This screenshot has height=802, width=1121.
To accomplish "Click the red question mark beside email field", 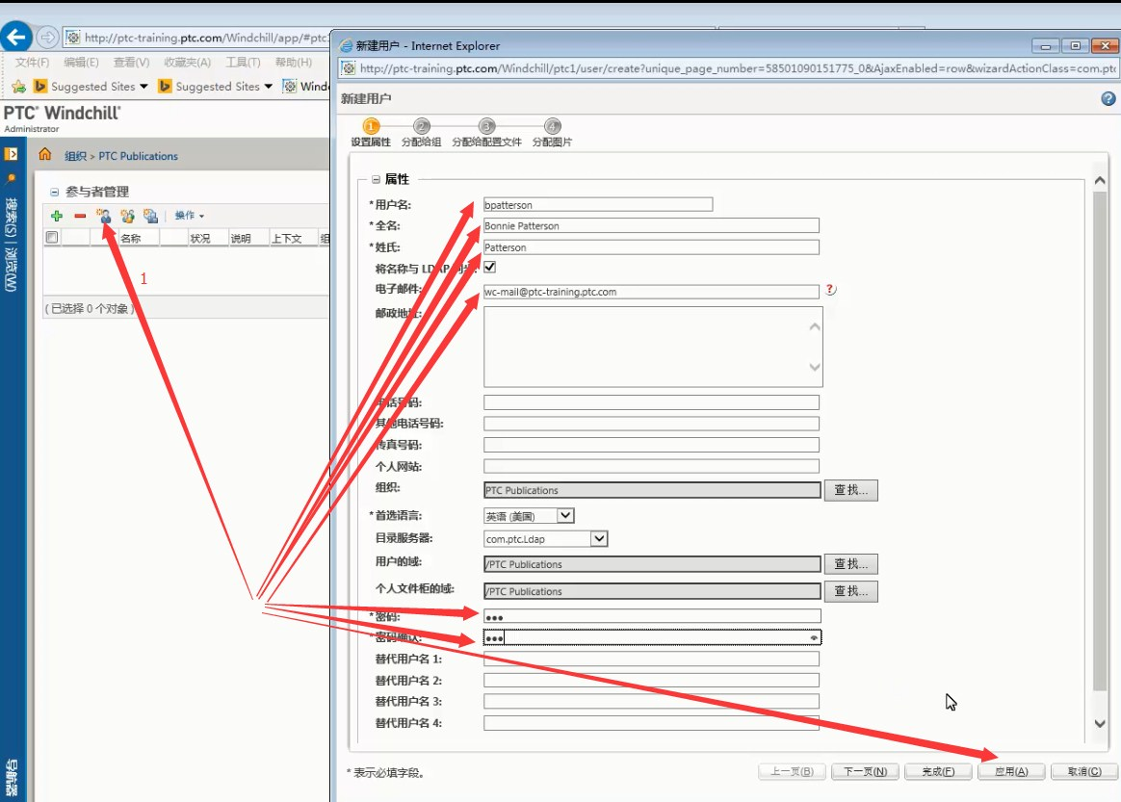I will coord(830,290).
